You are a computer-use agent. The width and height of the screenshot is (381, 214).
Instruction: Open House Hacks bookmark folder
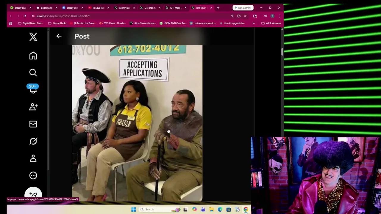point(57,23)
